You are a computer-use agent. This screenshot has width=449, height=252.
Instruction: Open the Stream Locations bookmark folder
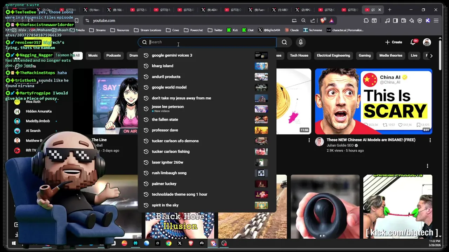pos(147,30)
